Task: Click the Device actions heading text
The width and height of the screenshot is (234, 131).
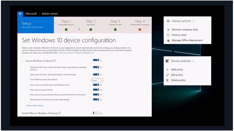Action: point(181,21)
